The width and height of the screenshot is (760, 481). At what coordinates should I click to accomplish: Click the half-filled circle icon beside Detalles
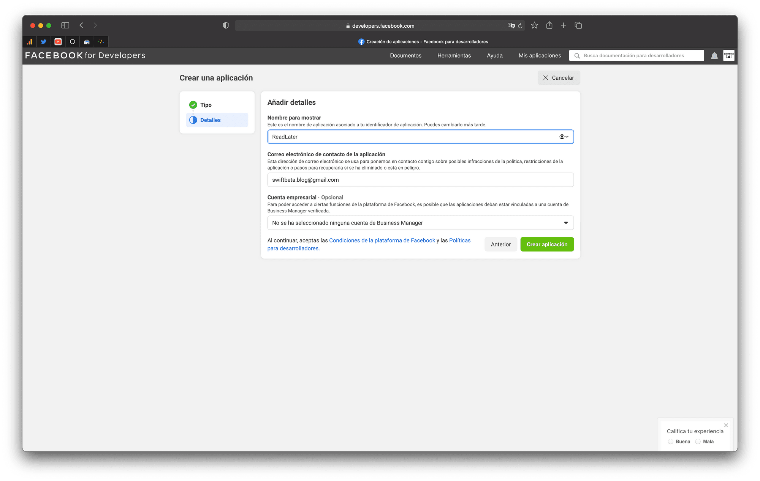193,120
